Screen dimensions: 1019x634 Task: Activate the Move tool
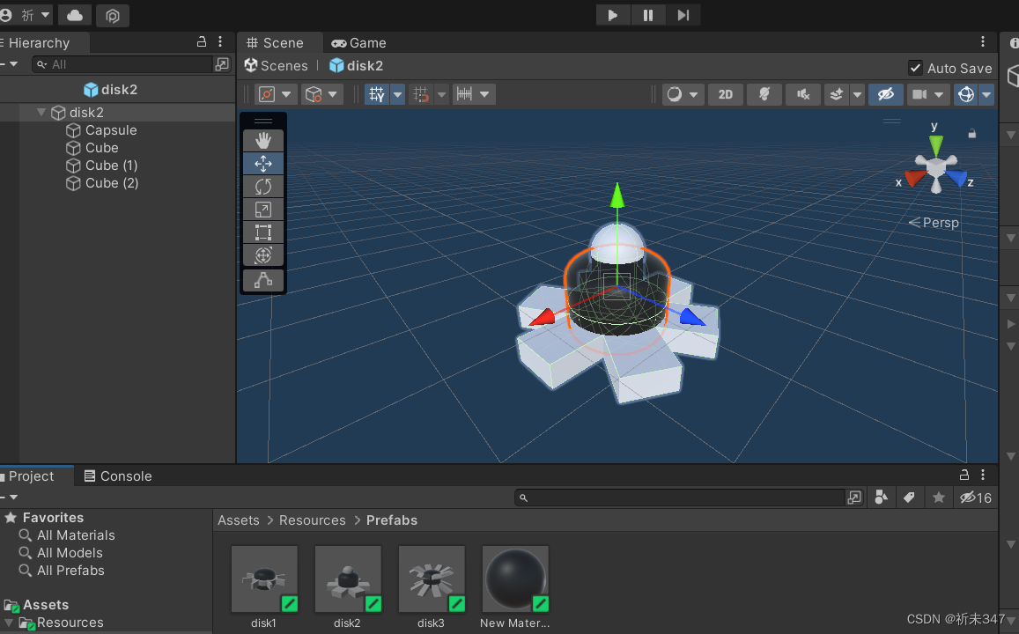pyautogui.click(x=262, y=163)
